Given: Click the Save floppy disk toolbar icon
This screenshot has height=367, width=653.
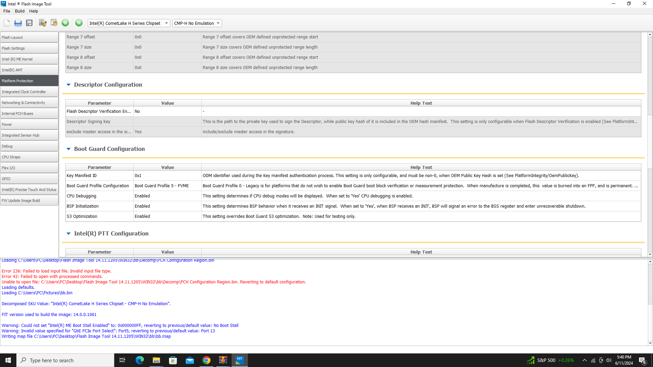Looking at the screenshot, I should (x=29, y=23).
